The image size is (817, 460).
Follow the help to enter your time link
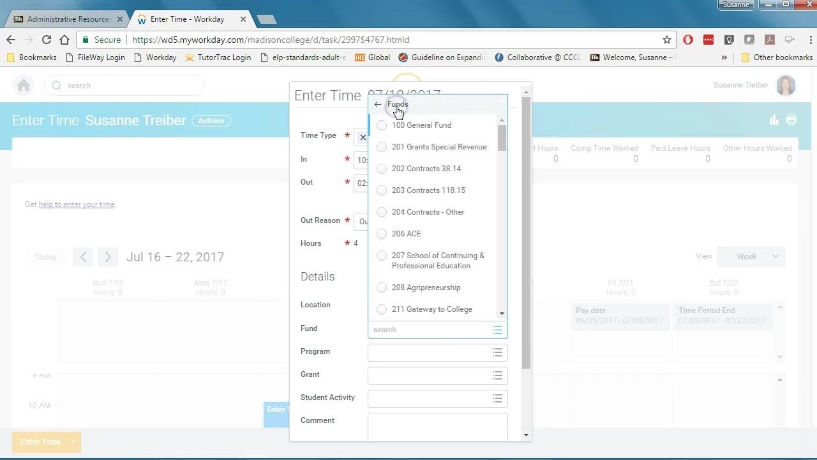(x=77, y=204)
